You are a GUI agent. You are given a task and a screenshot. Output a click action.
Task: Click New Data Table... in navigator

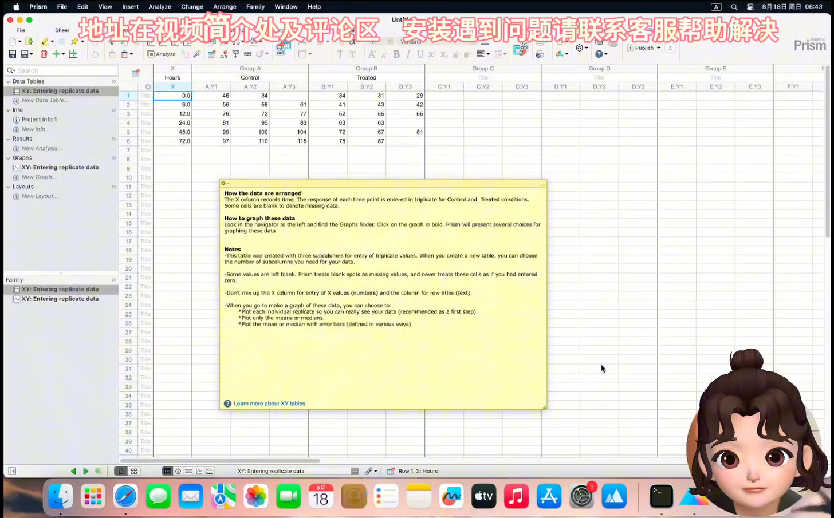pos(45,100)
